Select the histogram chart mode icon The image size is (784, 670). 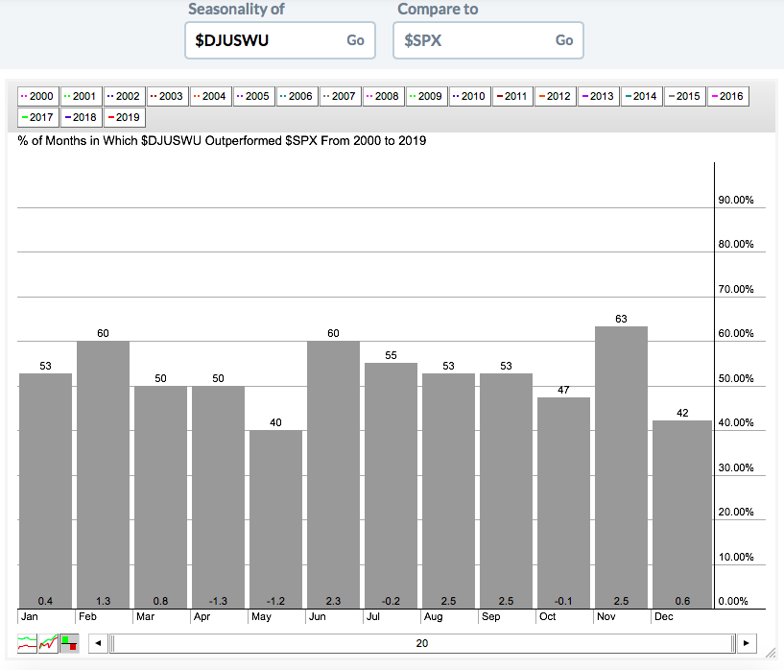click(x=69, y=643)
